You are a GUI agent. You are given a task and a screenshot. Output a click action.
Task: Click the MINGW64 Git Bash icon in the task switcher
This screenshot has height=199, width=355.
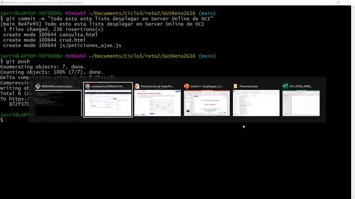pyautogui.click(x=38, y=86)
